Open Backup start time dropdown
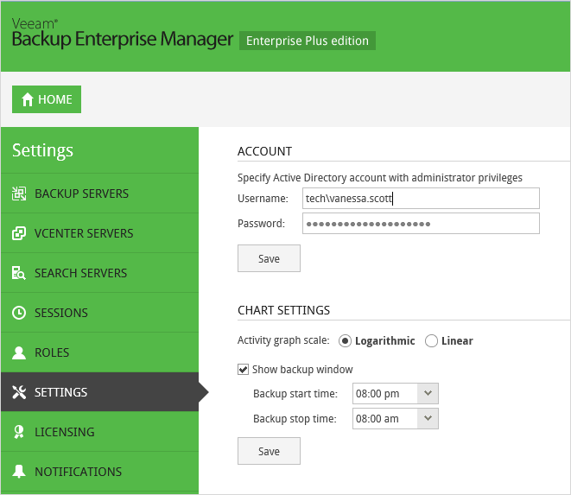The height and width of the screenshot is (495, 571). [x=428, y=393]
